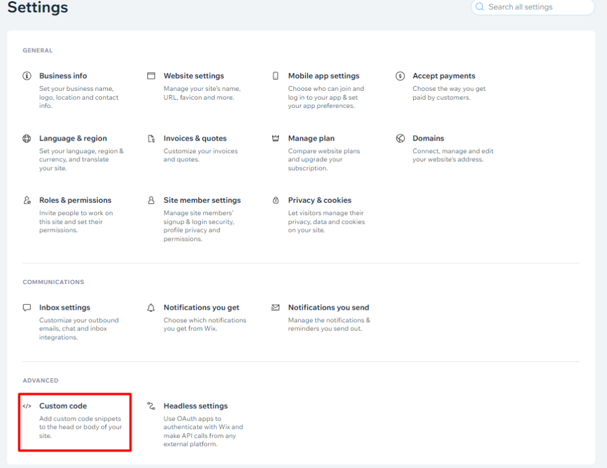This screenshot has width=607, height=468.
Task: Click the Custom code brackets icon
Action: coord(27,406)
